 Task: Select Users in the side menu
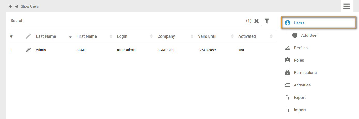(x=299, y=23)
